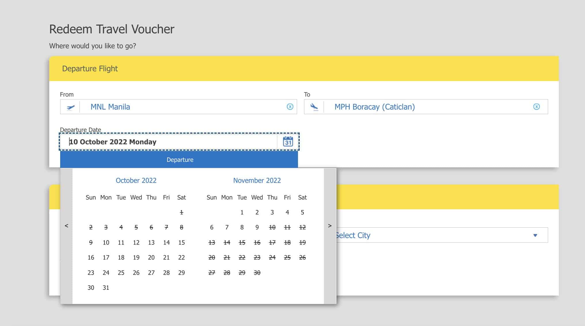Select October 24 in the calendar
The height and width of the screenshot is (326, 585).
point(106,273)
